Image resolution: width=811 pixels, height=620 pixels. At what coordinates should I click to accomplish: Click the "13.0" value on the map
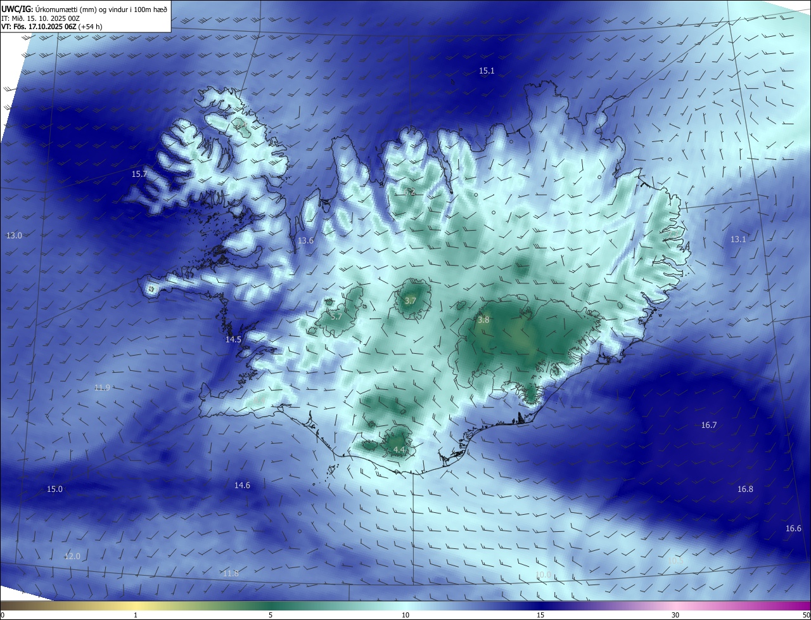(14, 235)
